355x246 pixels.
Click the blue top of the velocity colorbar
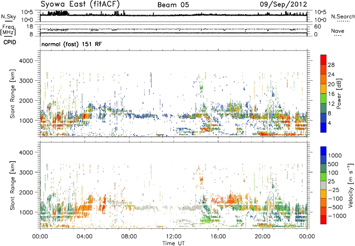pyautogui.click(x=323, y=151)
